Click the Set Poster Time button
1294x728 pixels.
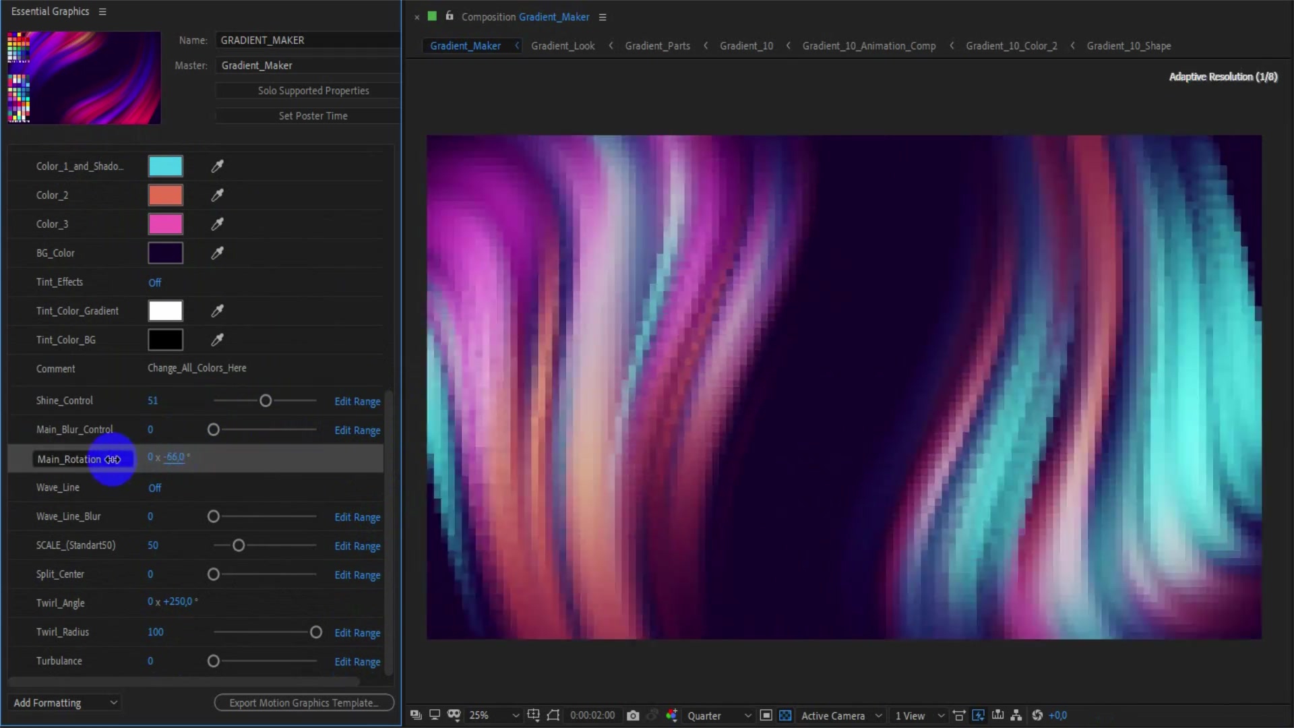(313, 115)
